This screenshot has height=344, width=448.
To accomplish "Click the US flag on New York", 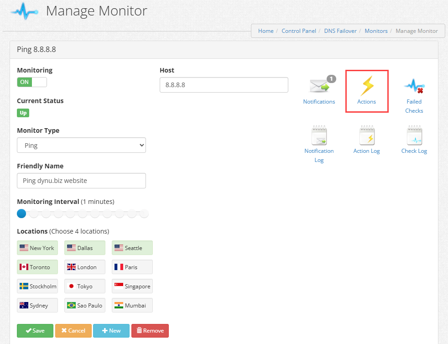I will click(24, 248).
